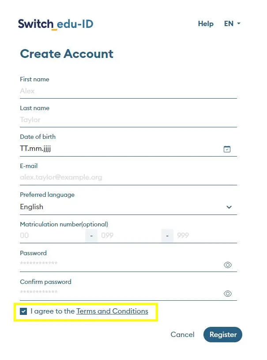Click the EN language dropdown arrow icon

pos(238,24)
